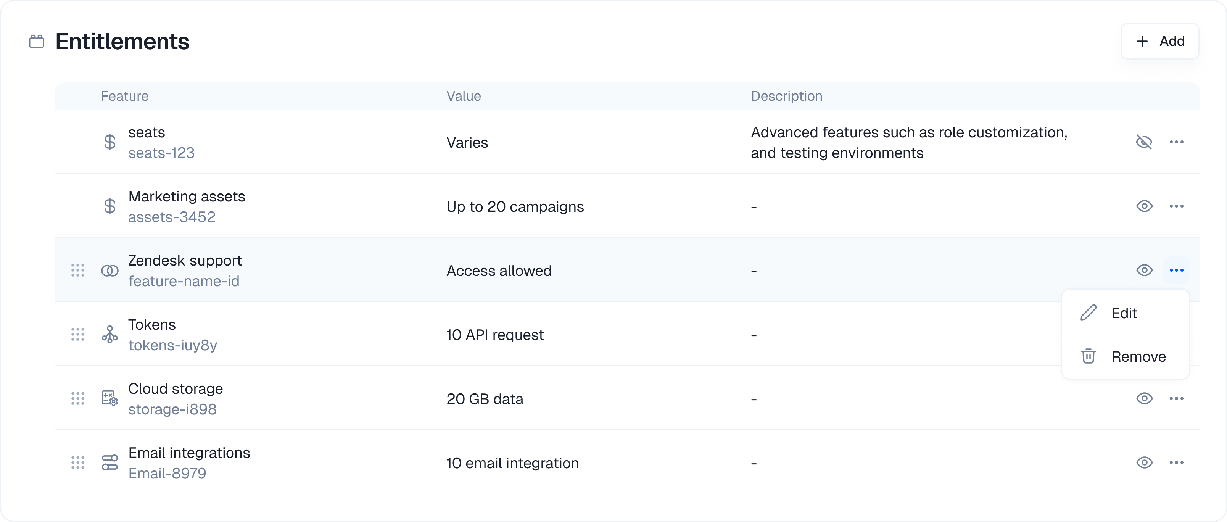Image resolution: width=1227 pixels, height=522 pixels.
Task: Click the Add entitlement button
Action: click(x=1159, y=42)
